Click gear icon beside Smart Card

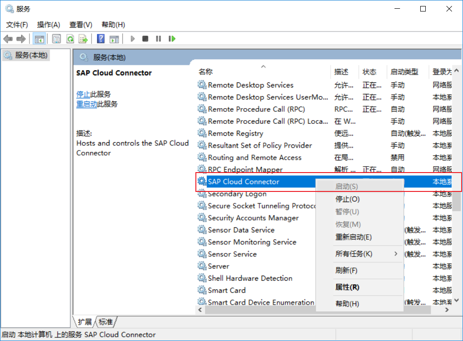[x=202, y=290]
